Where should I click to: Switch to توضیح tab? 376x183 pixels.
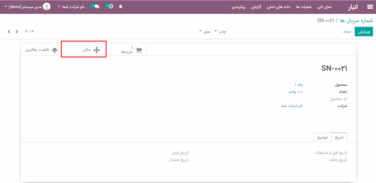[322, 138]
